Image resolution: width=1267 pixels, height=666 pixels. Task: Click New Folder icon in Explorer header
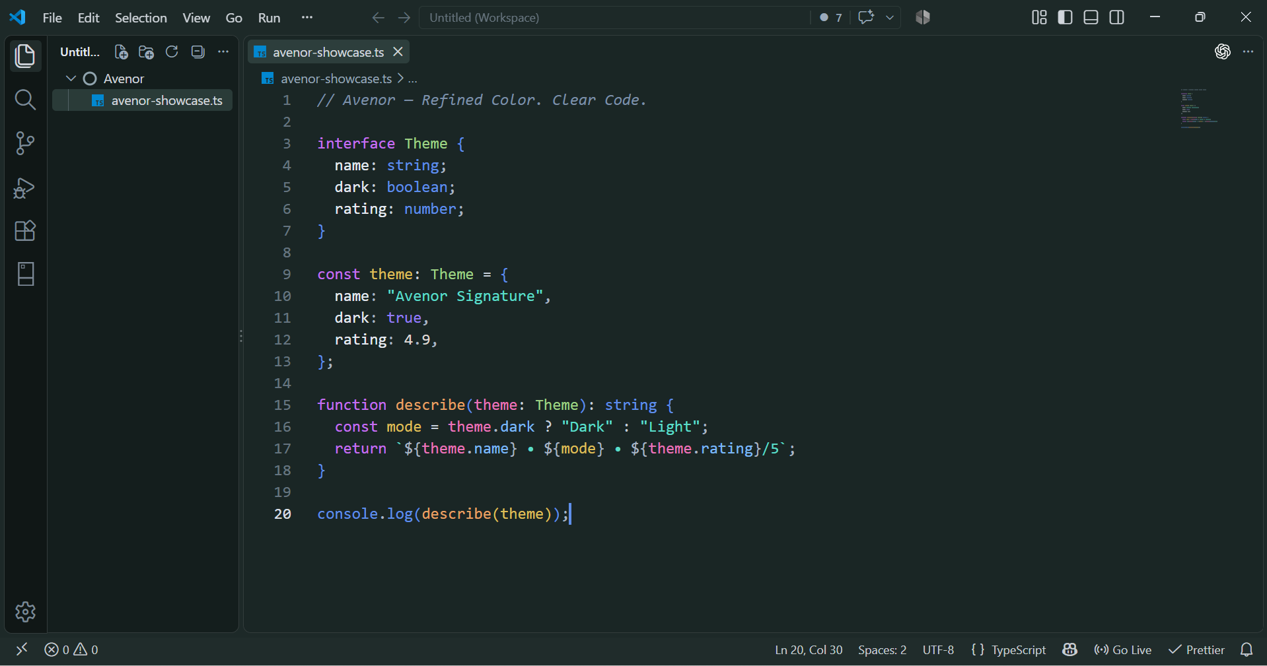pyautogui.click(x=147, y=52)
